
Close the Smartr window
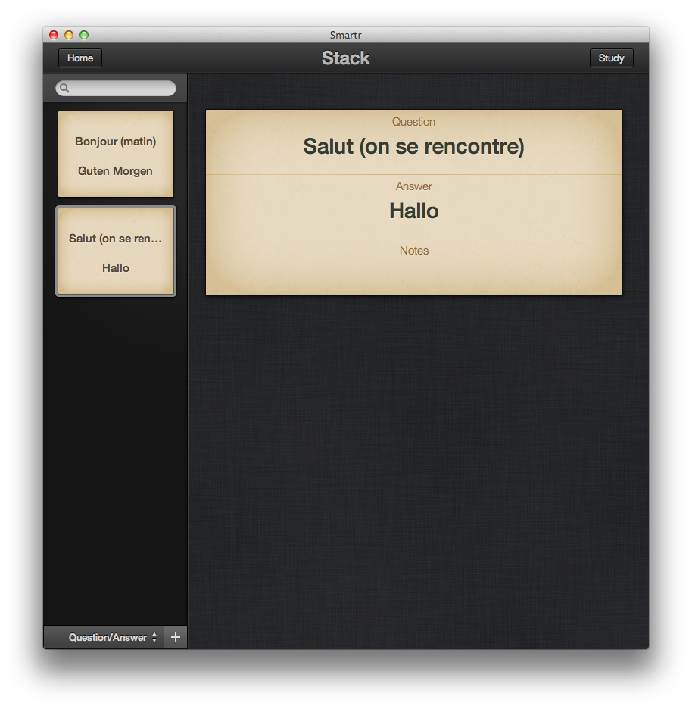(54, 35)
